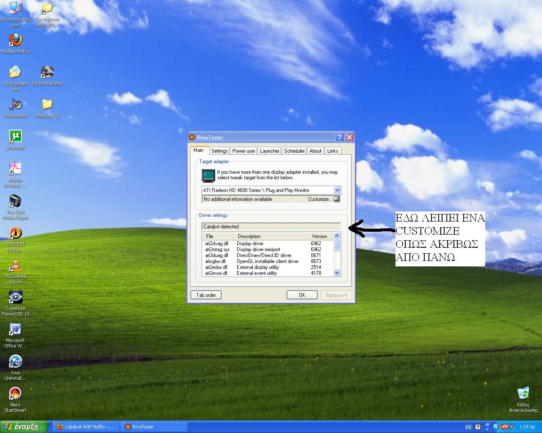The image size is (542, 433).
Task: Click the Εφαρμογή (Apply) button
Action: click(x=337, y=295)
